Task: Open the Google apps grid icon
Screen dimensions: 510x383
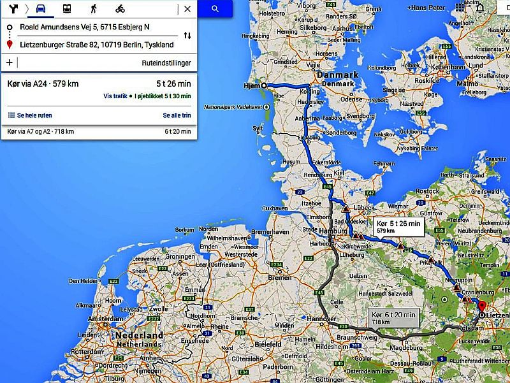Action: point(460,8)
